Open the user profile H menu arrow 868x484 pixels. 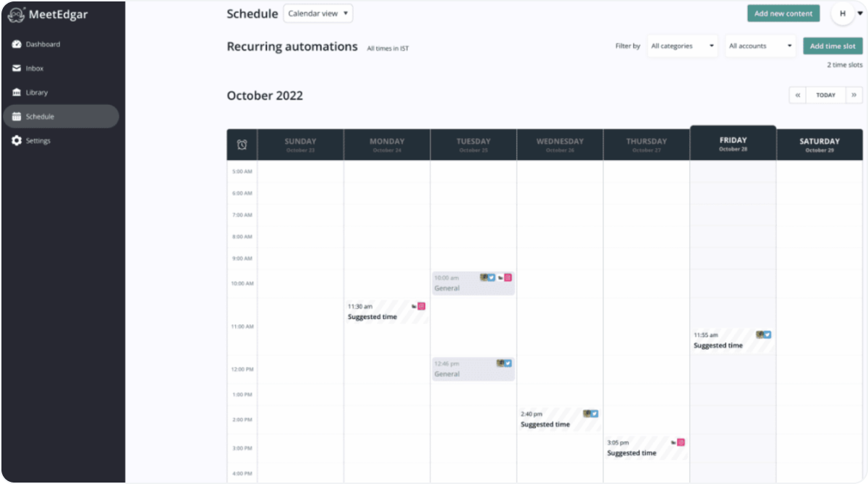coord(860,14)
